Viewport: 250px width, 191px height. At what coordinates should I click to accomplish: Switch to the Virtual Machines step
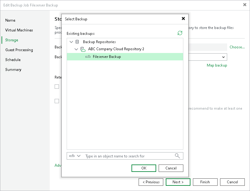coord(19,30)
